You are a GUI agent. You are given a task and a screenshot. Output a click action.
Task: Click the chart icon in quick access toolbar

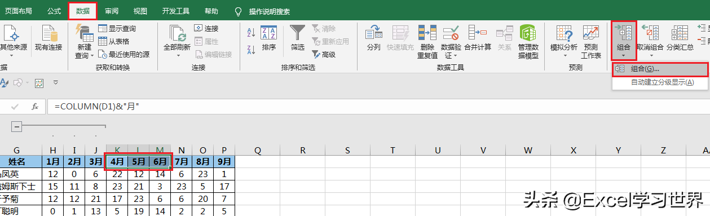39,83
